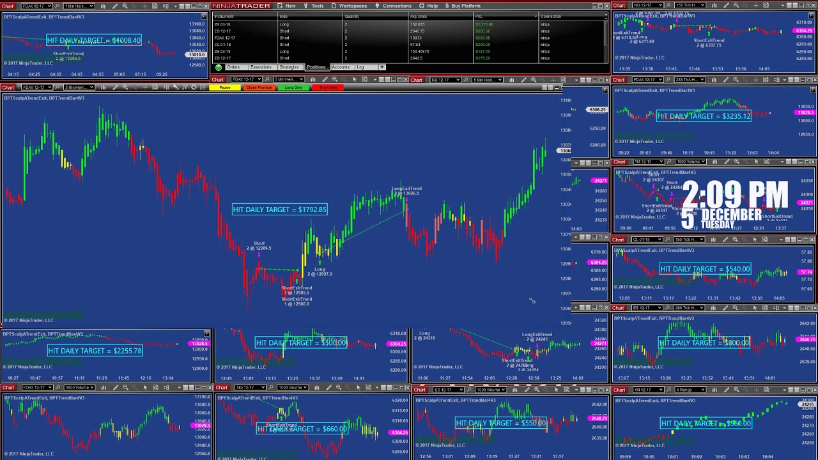The image size is (818, 460).
Task: Select drawing pencil in 150 Tick NQ chart
Action: coord(726,6)
